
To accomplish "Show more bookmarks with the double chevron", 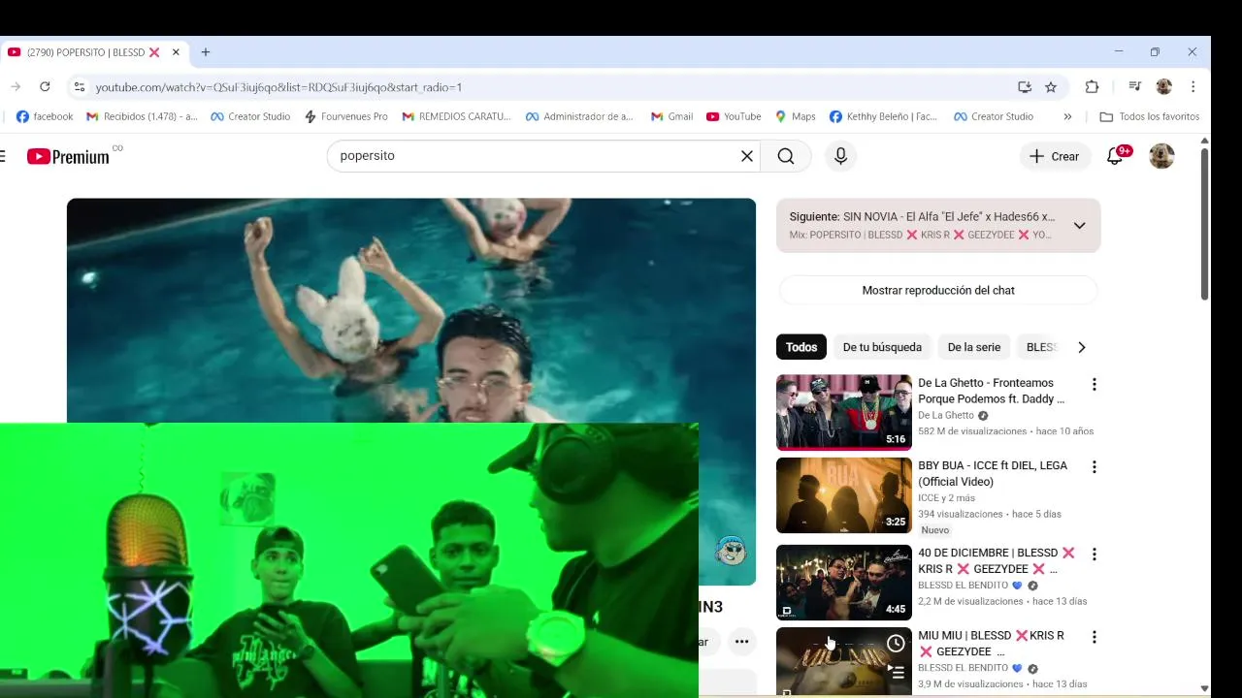I will [x=1067, y=116].
